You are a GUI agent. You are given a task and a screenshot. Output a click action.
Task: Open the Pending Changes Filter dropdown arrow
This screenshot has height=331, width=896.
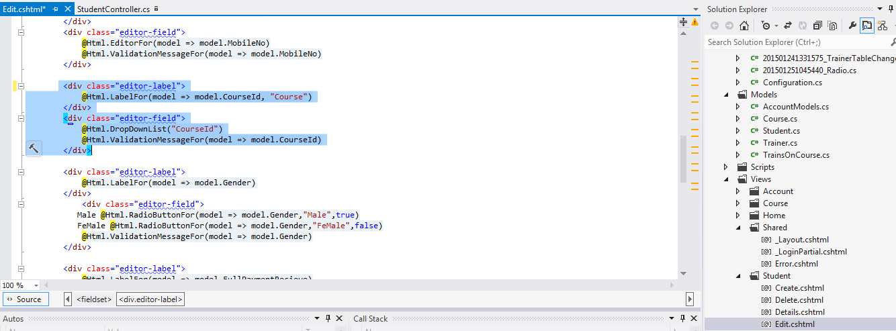click(x=776, y=26)
